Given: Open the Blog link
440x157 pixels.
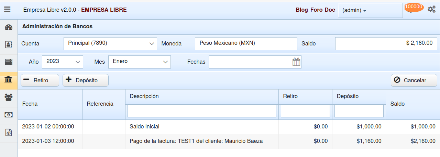Looking at the screenshot, I should click(302, 10).
